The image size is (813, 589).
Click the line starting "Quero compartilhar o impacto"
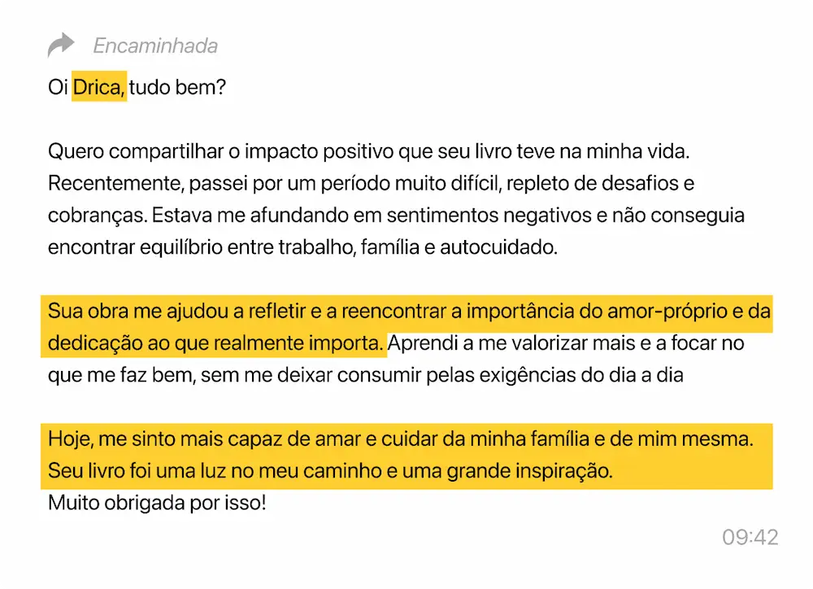coord(368,152)
